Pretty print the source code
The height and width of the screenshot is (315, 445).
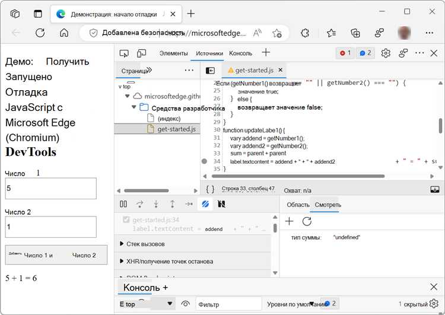[210, 189]
